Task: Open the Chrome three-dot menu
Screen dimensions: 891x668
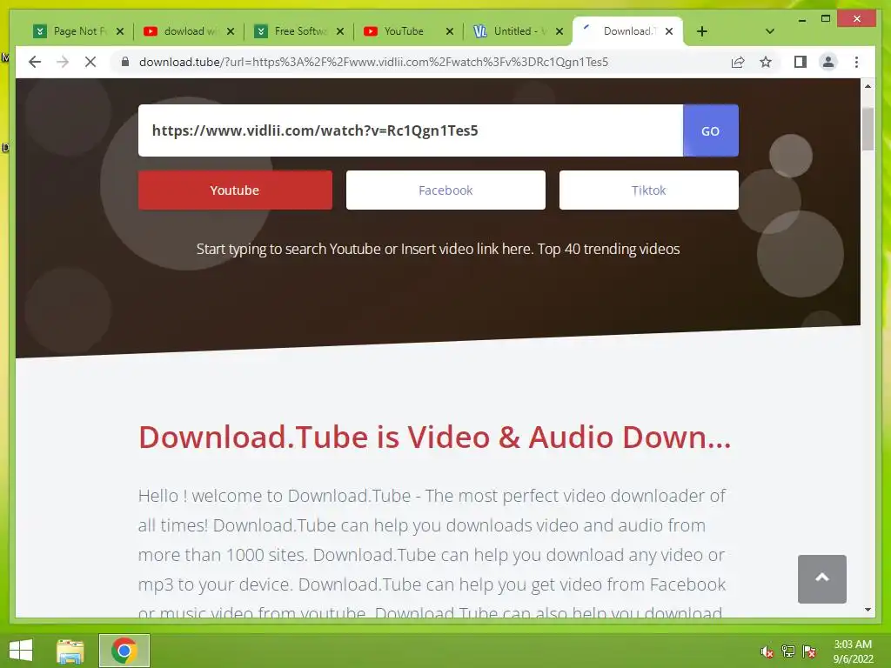Action: click(856, 62)
